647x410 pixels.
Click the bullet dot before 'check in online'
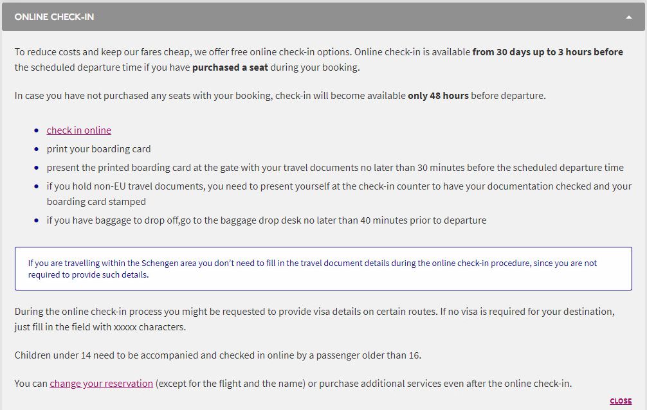tap(36, 130)
